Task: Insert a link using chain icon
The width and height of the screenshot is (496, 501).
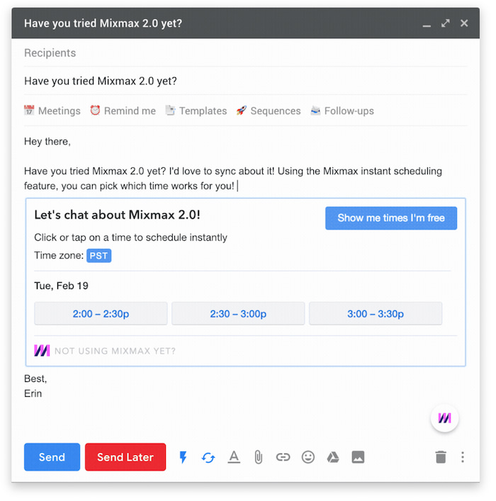Action: (x=283, y=458)
